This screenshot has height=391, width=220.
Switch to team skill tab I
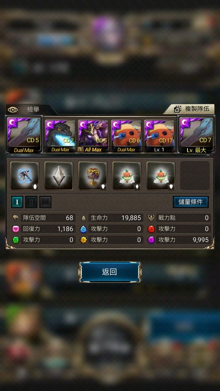(17, 202)
